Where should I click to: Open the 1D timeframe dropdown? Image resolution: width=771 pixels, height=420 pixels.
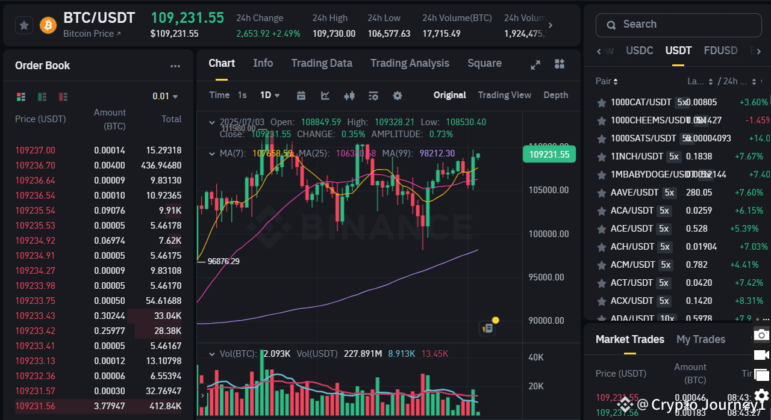[269, 95]
